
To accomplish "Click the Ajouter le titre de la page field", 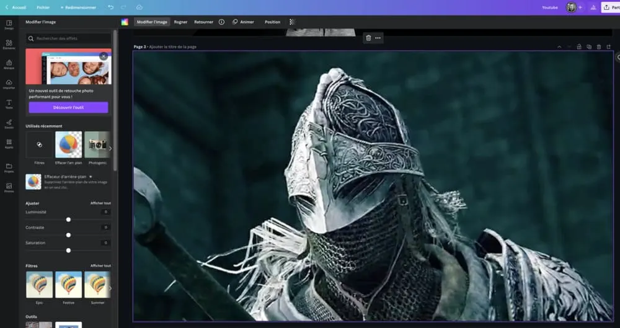I will click(x=173, y=47).
